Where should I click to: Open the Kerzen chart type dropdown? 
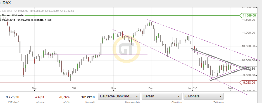[x=161, y=96]
